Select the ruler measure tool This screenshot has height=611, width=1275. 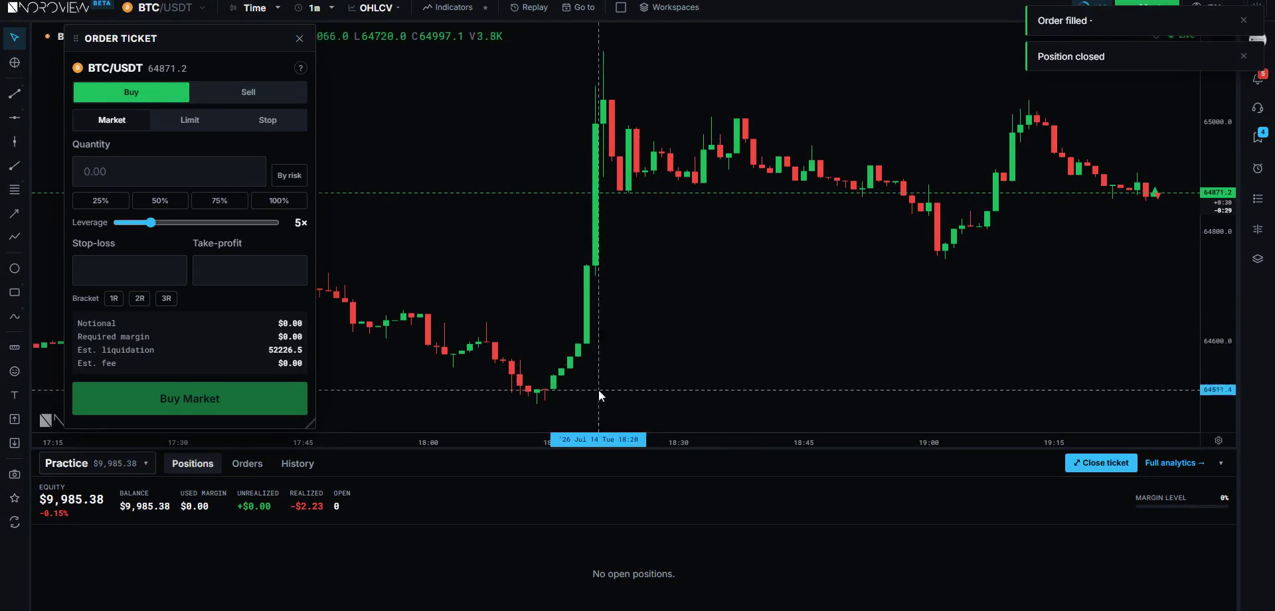tap(15, 347)
